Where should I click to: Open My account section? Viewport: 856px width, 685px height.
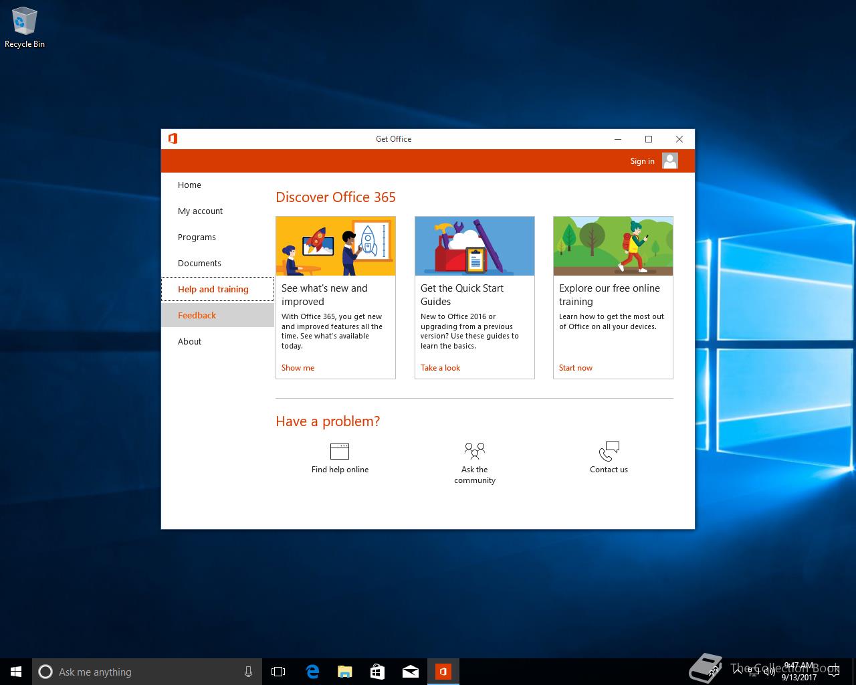[x=217, y=211]
